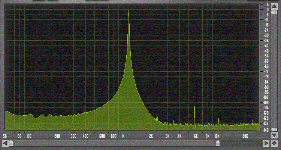Select the right handle of frequency range slider
Viewport: 281px width, 150px height.
pyautogui.click(x=218, y=143)
